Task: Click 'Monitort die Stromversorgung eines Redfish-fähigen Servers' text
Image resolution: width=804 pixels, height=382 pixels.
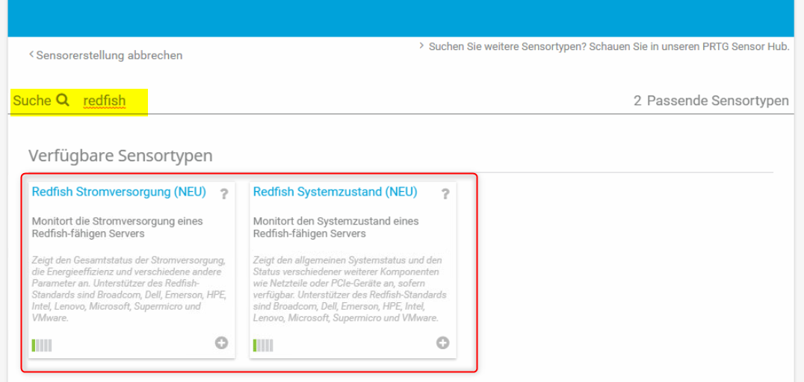Action: click(x=117, y=228)
